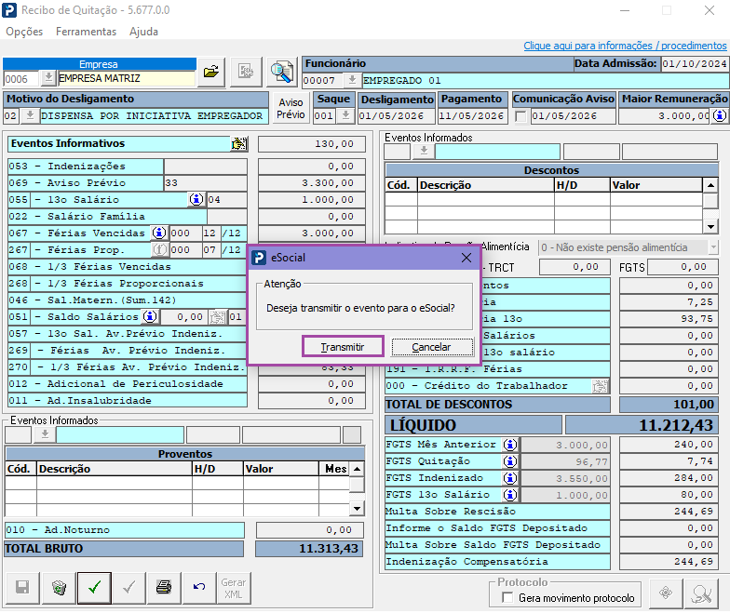
Task: Click info icon on FGTS Quitação
Action: (x=510, y=461)
